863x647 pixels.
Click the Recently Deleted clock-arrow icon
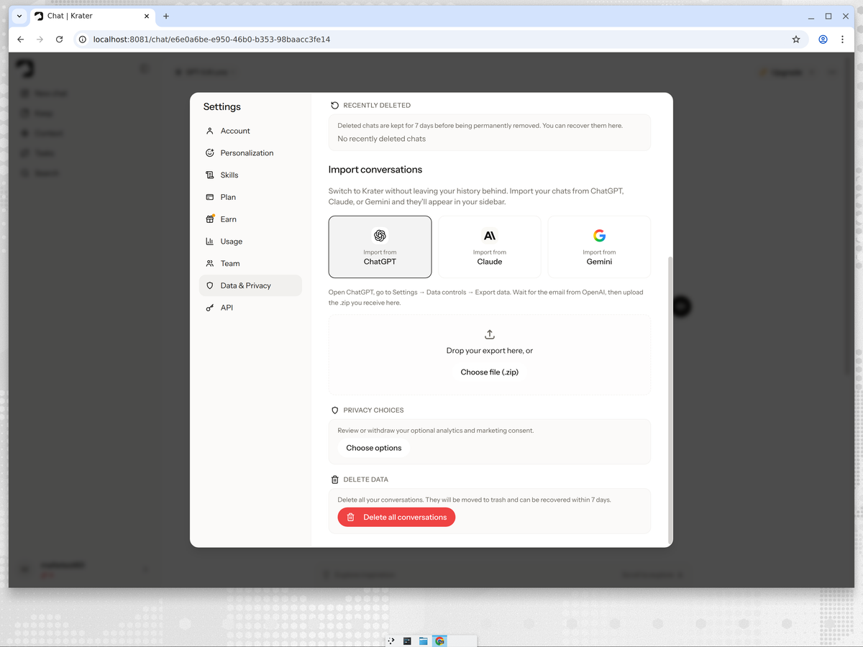coord(334,105)
